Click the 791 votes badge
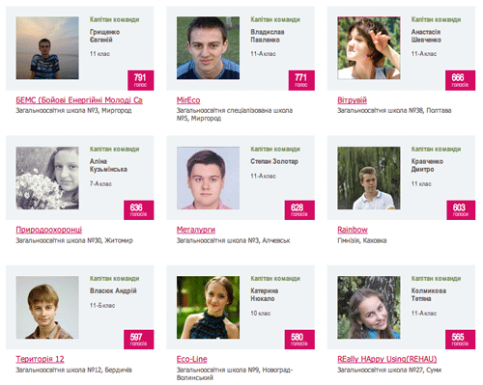The height and width of the screenshot is (385, 483). (x=141, y=80)
